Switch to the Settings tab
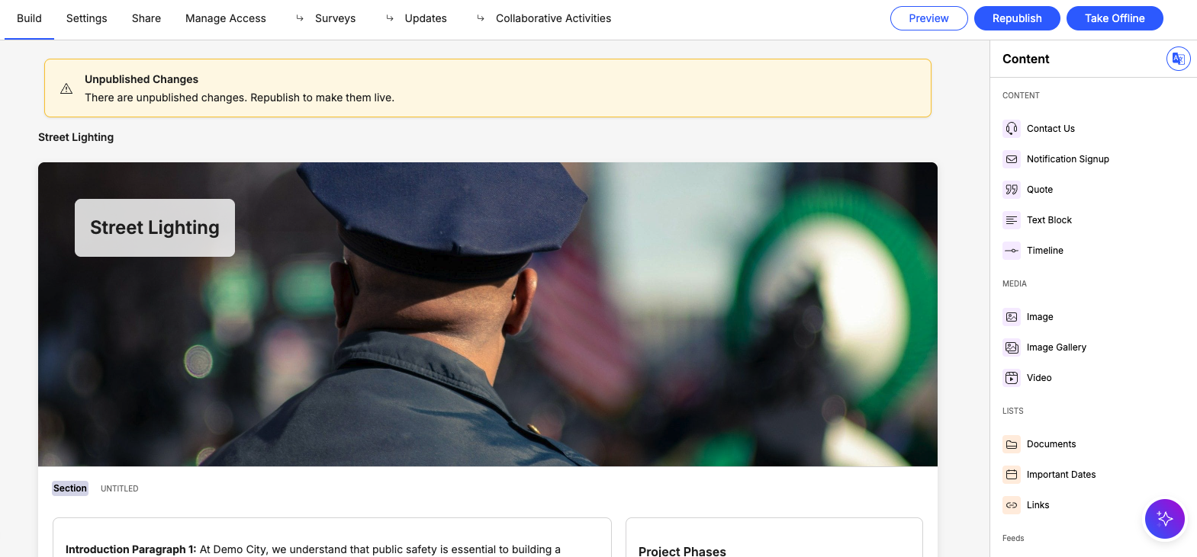The width and height of the screenshot is (1197, 557). [86, 18]
